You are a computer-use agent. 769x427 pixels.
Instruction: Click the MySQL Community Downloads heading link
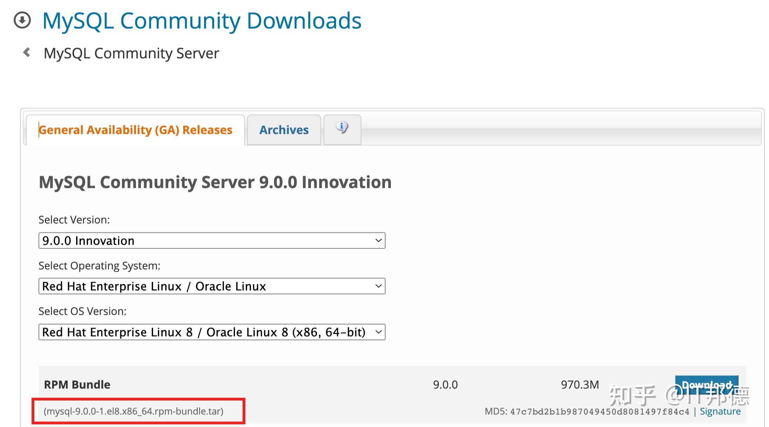(x=202, y=21)
